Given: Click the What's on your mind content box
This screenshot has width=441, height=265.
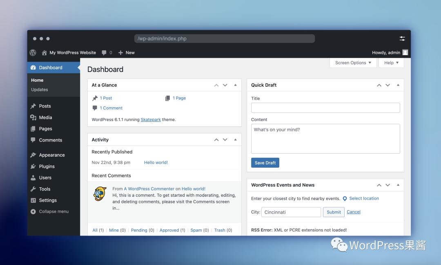Looking at the screenshot, I should 325,139.
